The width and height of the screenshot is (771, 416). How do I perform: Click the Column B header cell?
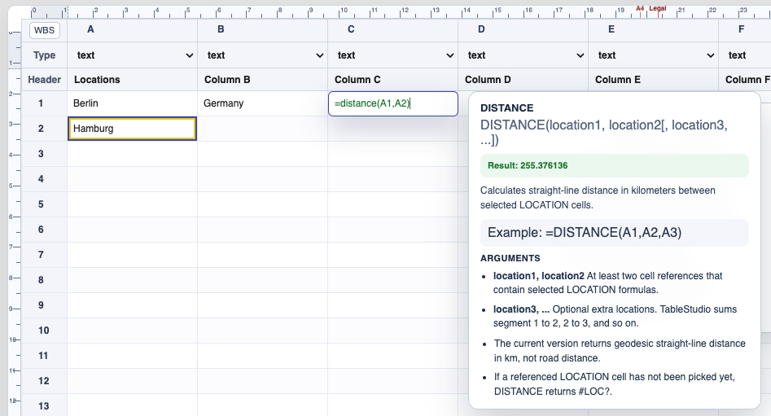(x=263, y=80)
